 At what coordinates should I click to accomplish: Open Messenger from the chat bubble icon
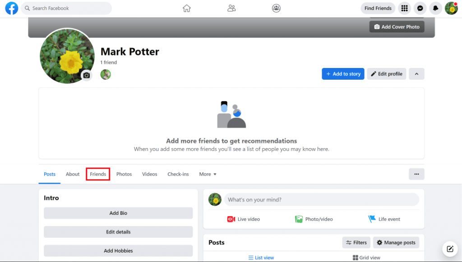click(x=420, y=8)
